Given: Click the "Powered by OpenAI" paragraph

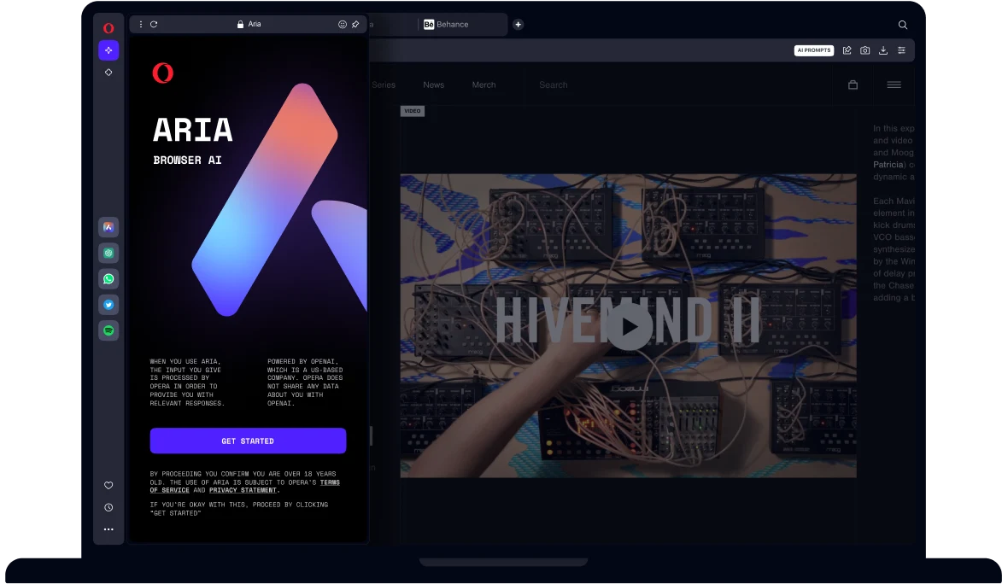Looking at the screenshot, I should [305, 383].
